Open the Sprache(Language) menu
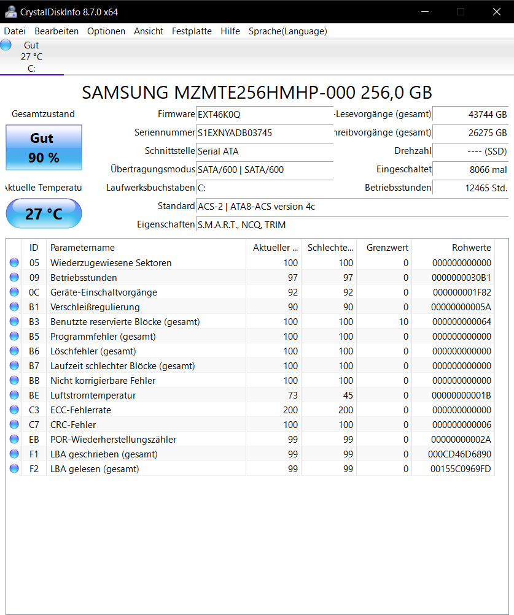The width and height of the screenshot is (514, 615). point(287,31)
